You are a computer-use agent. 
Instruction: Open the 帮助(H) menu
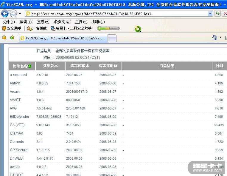(99, 22)
